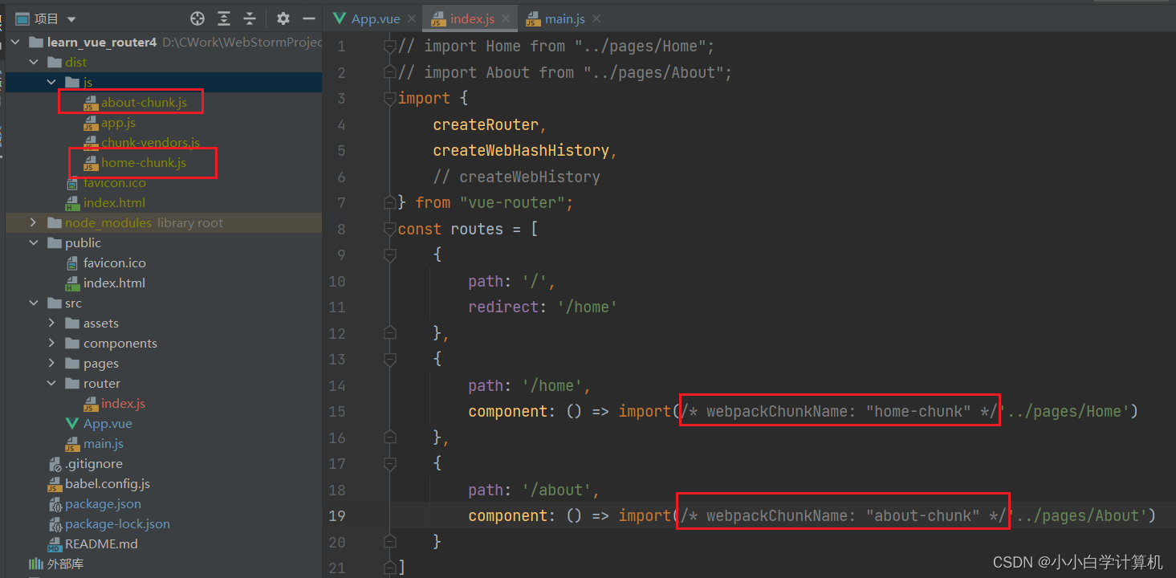The height and width of the screenshot is (578, 1176).
Task: Expand the 外部库 external libraries node
Action: [64, 564]
